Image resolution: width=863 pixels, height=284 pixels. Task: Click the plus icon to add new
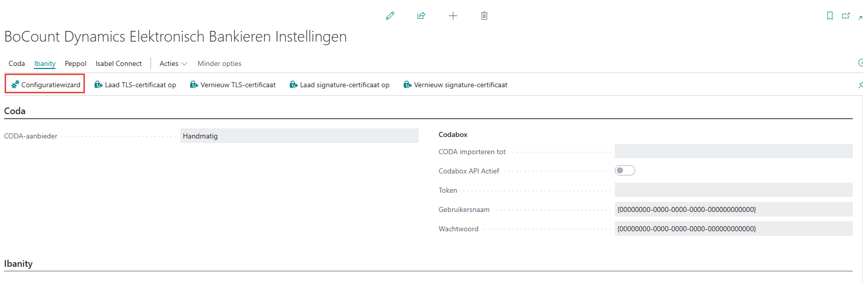pyautogui.click(x=453, y=16)
